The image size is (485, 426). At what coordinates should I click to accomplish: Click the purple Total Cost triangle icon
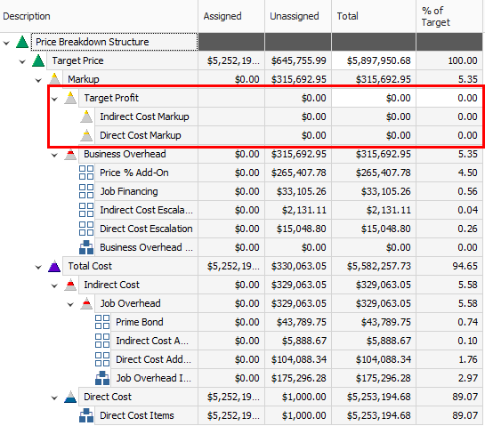(54, 266)
